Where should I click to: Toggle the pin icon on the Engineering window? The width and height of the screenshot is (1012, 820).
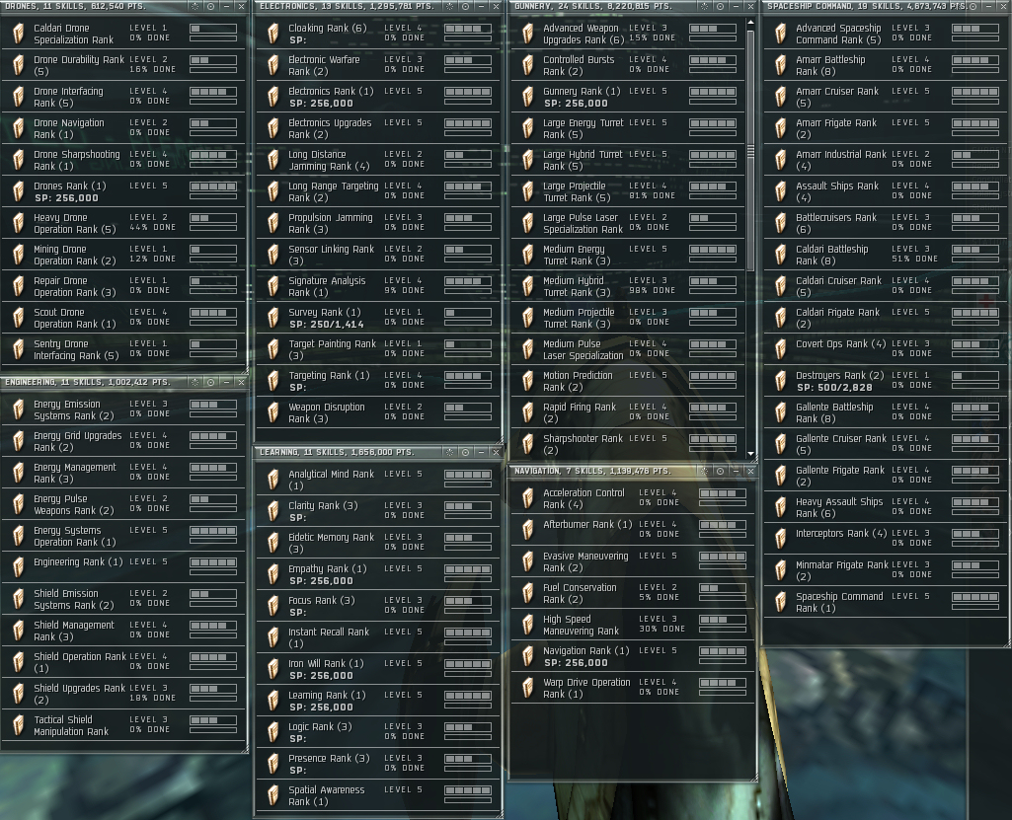[210, 382]
